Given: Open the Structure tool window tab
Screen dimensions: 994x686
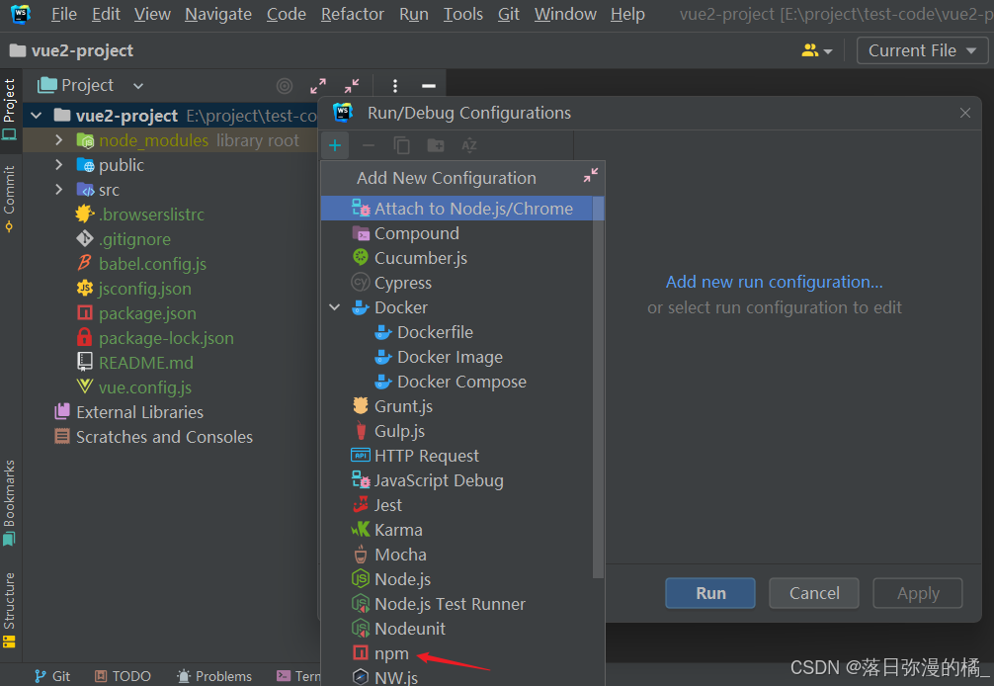Looking at the screenshot, I should (x=9, y=610).
